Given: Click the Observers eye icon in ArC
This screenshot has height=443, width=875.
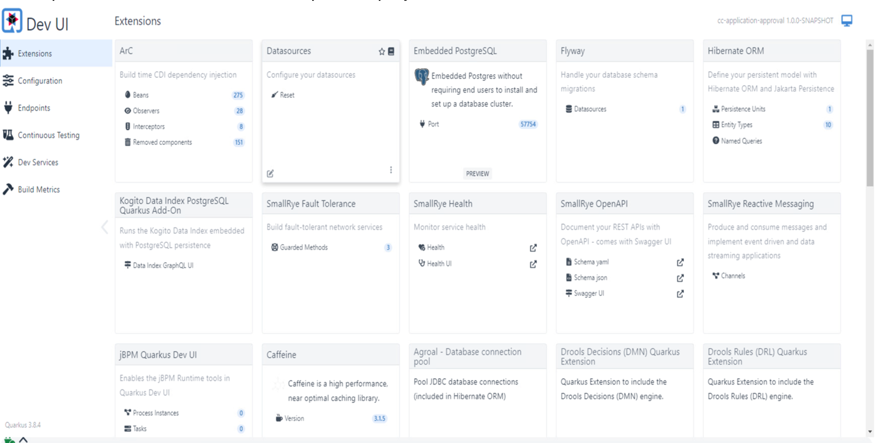Looking at the screenshot, I should pyautogui.click(x=128, y=111).
